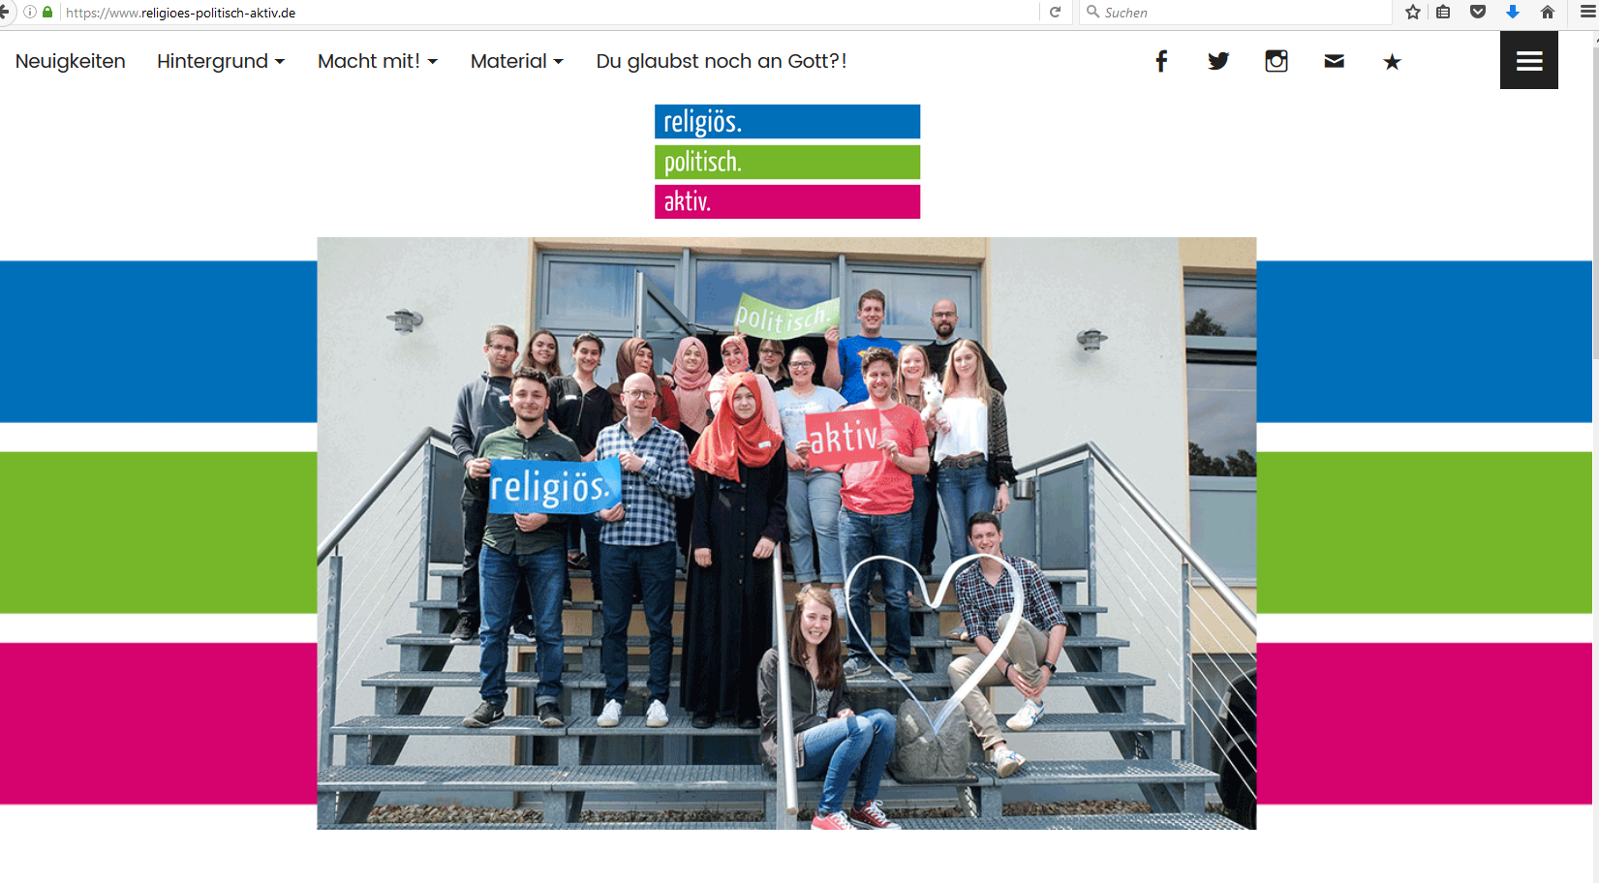Expand the Hintergrund dropdown menu
Viewport: 1599px width, 883px height.
tap(221, 61)
